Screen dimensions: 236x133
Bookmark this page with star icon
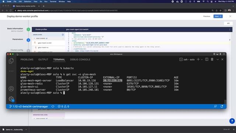pos(221,10)
